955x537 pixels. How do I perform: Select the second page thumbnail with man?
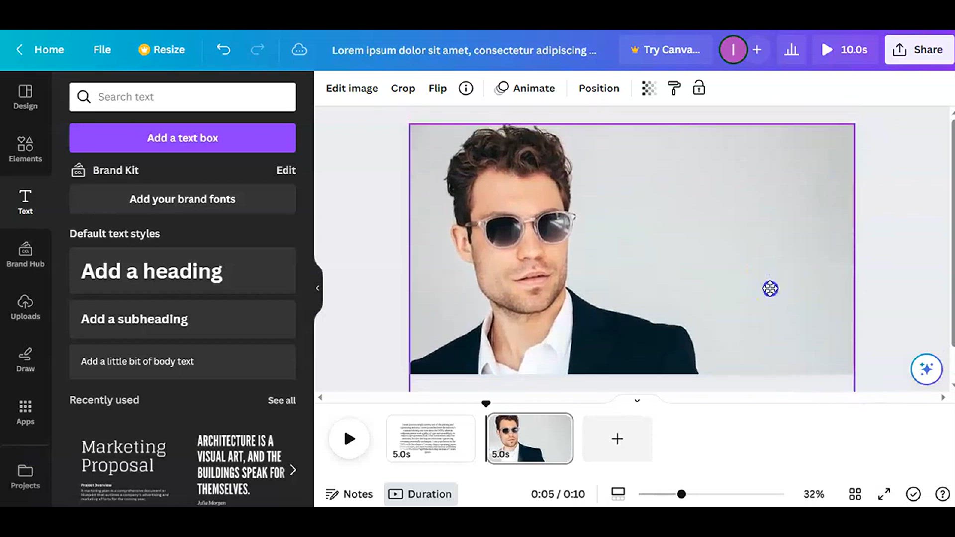pos(529,439)
